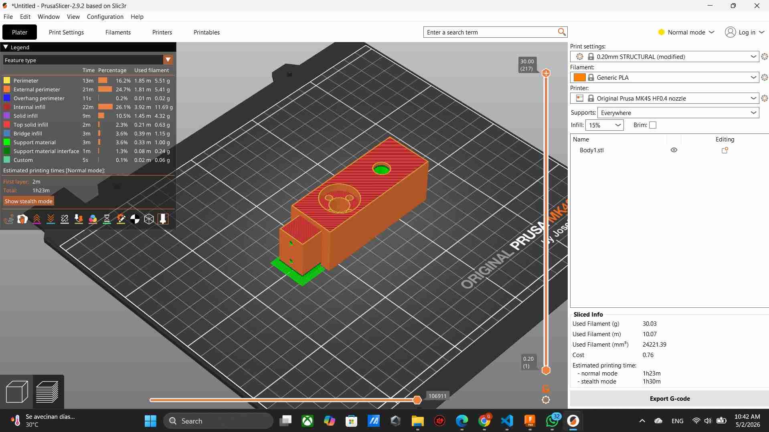The width and height of the screenshot is (769, 432).
Task: Toggle Bridge infill row in legend
Action: [87, 133]
